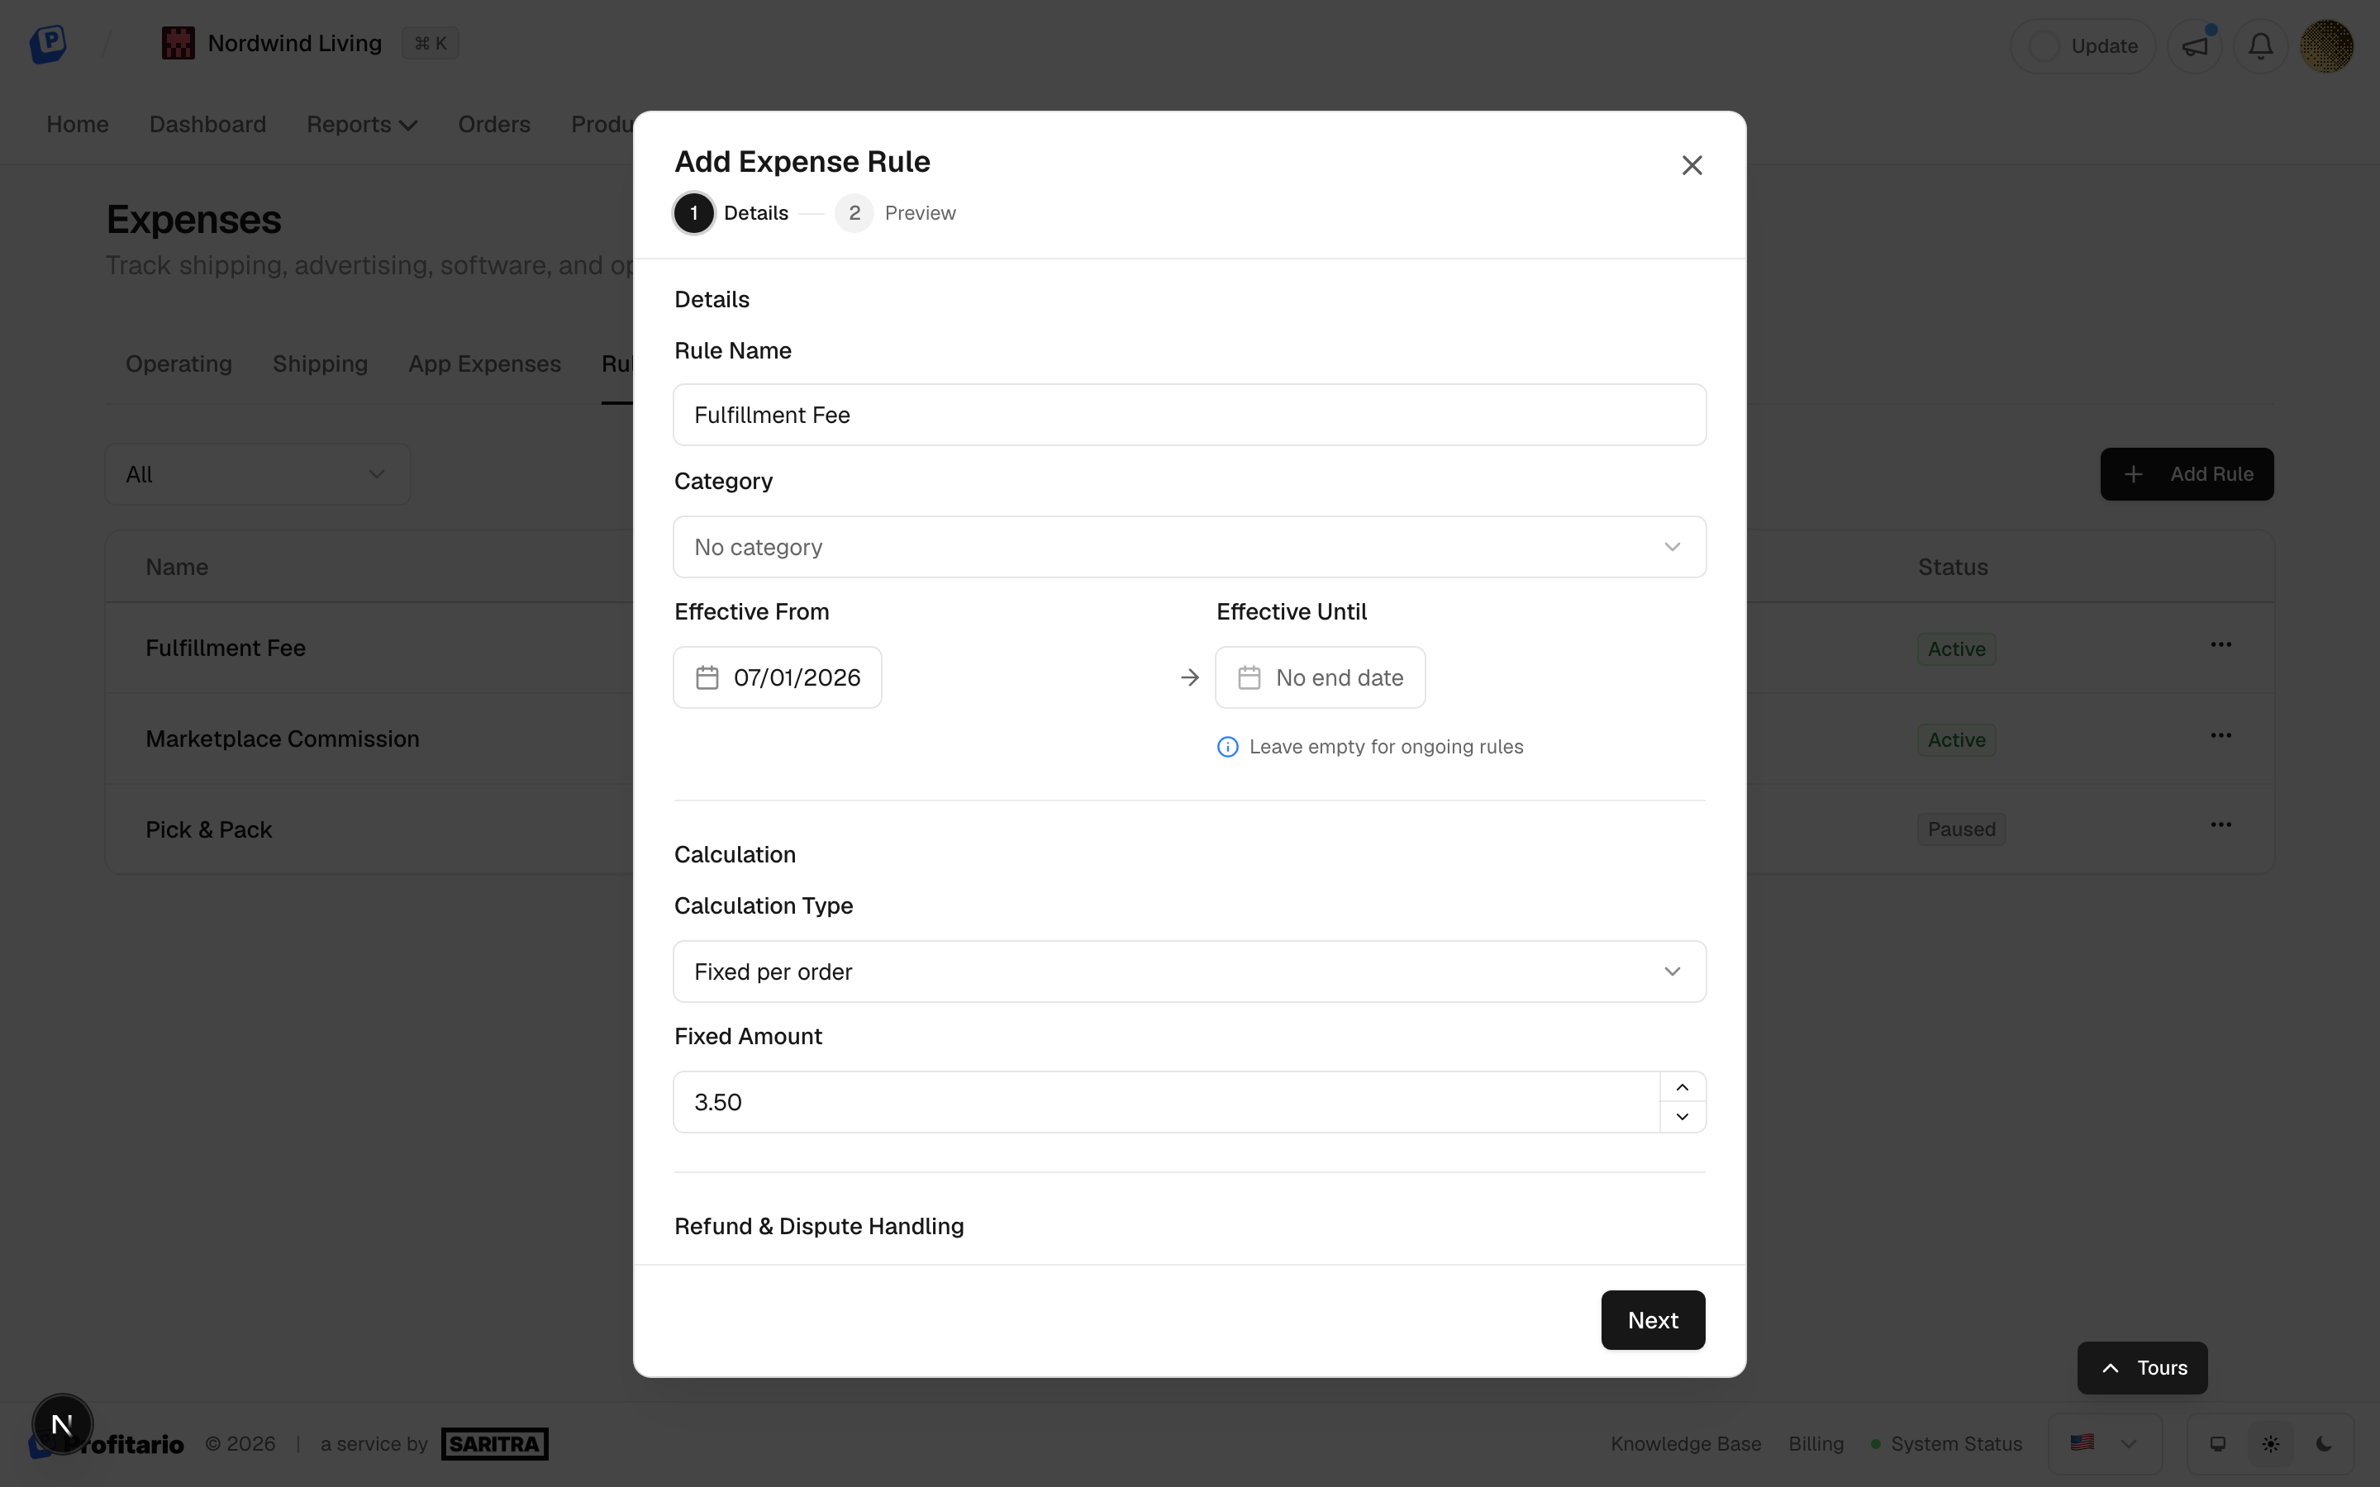Open the actions menu for Fulfillment Fee row
Screen dimensions: 2380x1487
click(2221, 645)
